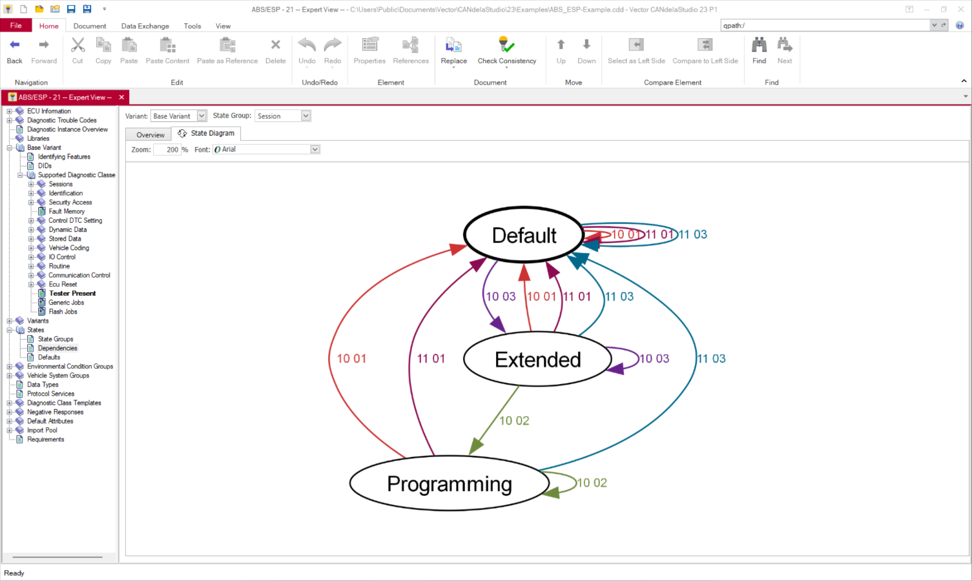Screen dimensions: 972x581
Task: Click Compare to Left Side icon
Action: 705,45
